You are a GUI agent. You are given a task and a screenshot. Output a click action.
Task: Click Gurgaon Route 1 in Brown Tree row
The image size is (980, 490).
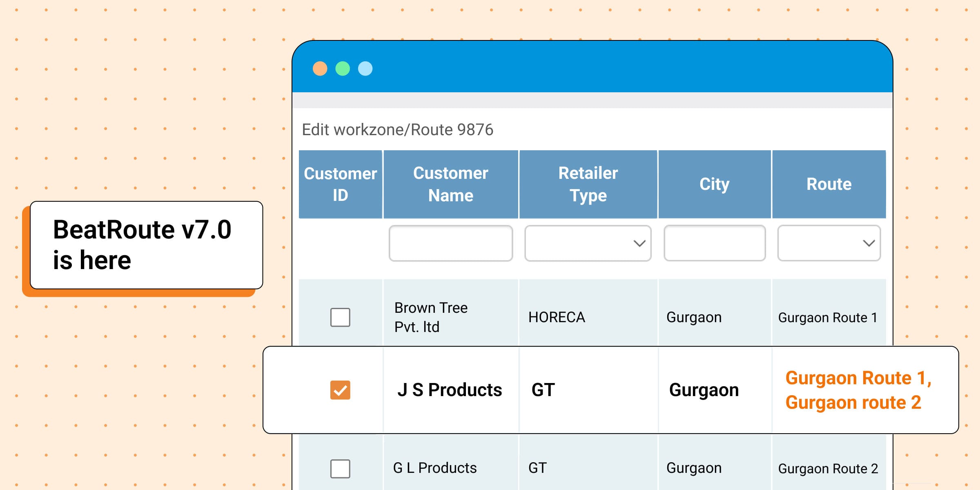pyautogui.click(x=828, y=318)
